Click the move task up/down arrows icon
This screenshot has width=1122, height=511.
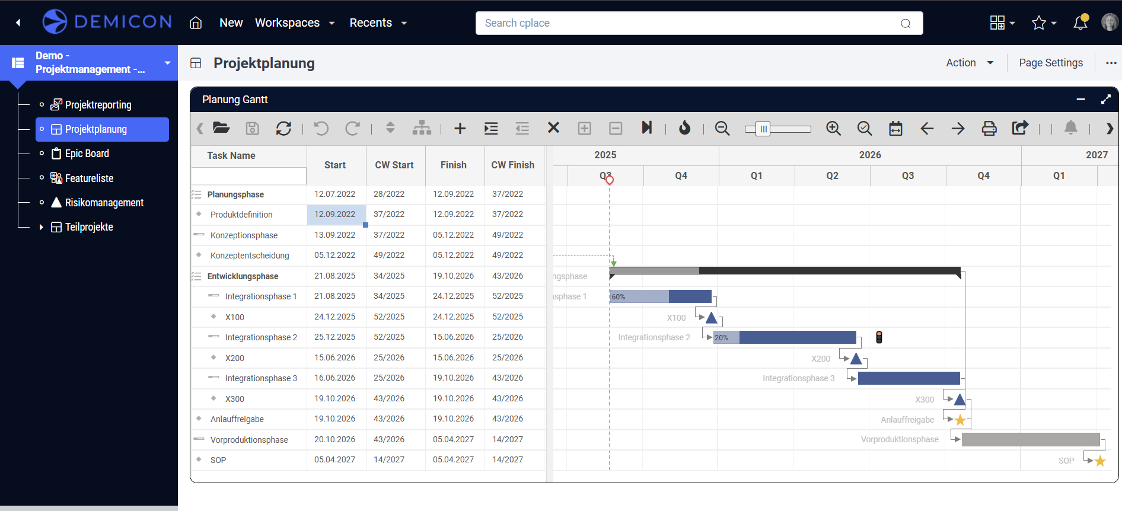pyautogui.click(x=390, y=127)
